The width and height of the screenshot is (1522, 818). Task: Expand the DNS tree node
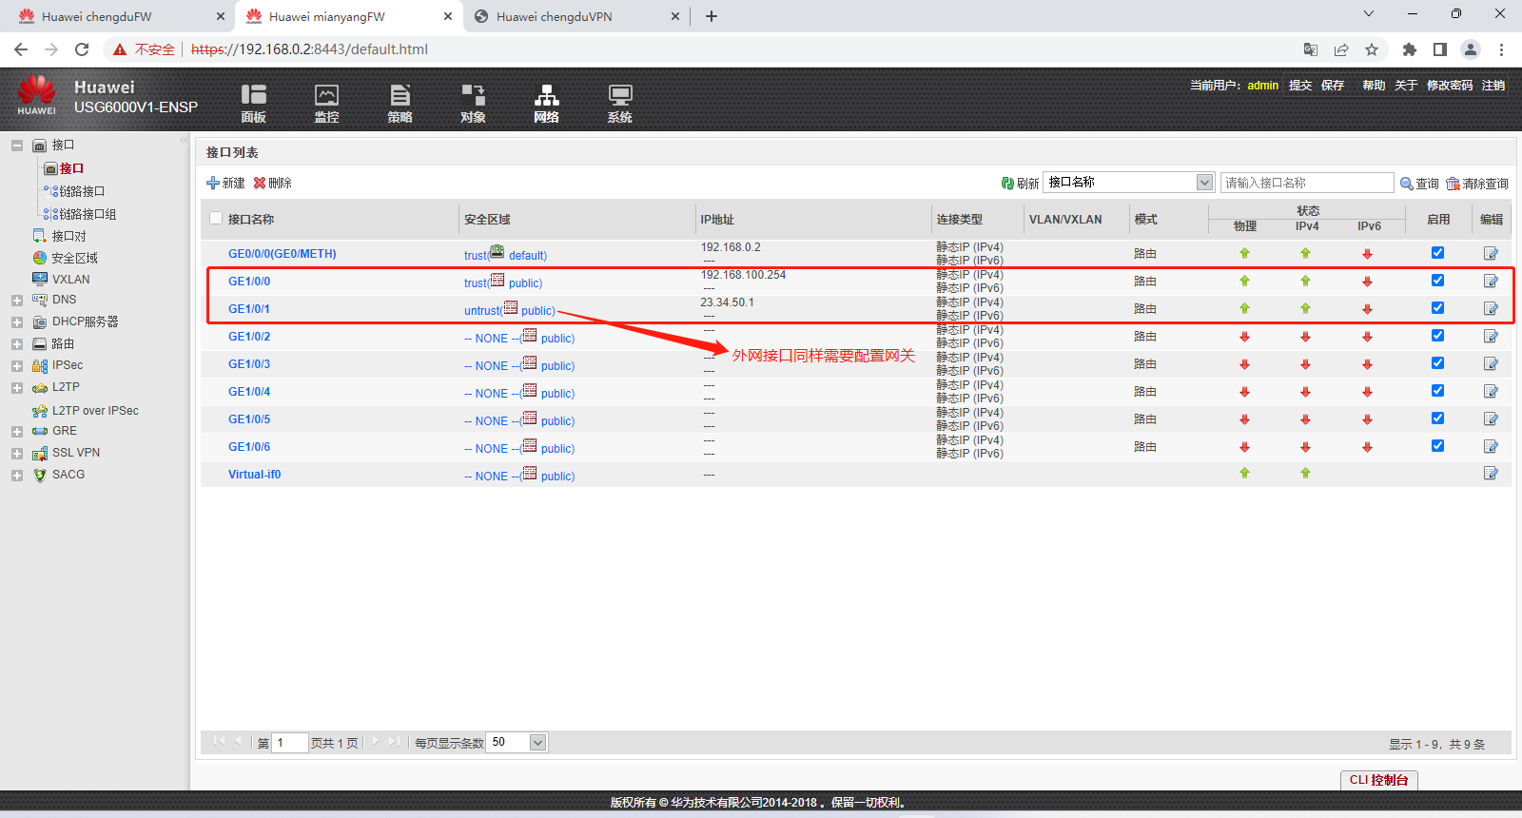click(17, 300)
